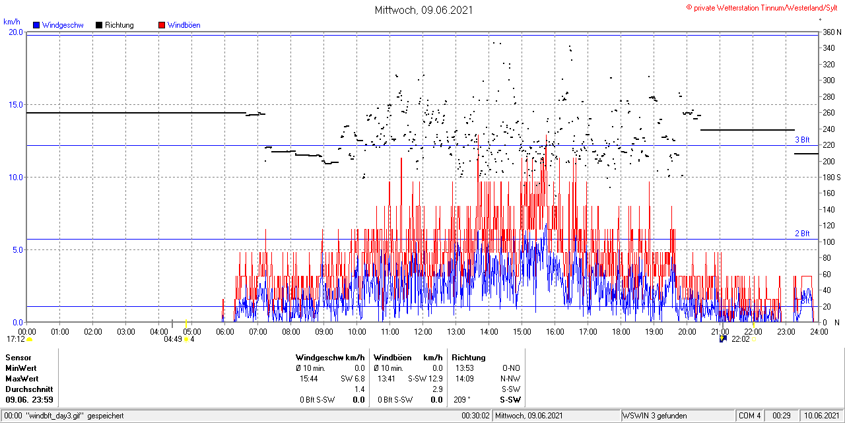The width and height of the screenshot is (845, 423).
Task: Click the 00:29 status bar entry
Action: 782,416
